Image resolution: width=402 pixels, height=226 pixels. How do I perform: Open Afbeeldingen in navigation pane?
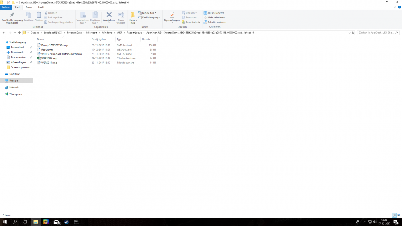coord(18,62)
